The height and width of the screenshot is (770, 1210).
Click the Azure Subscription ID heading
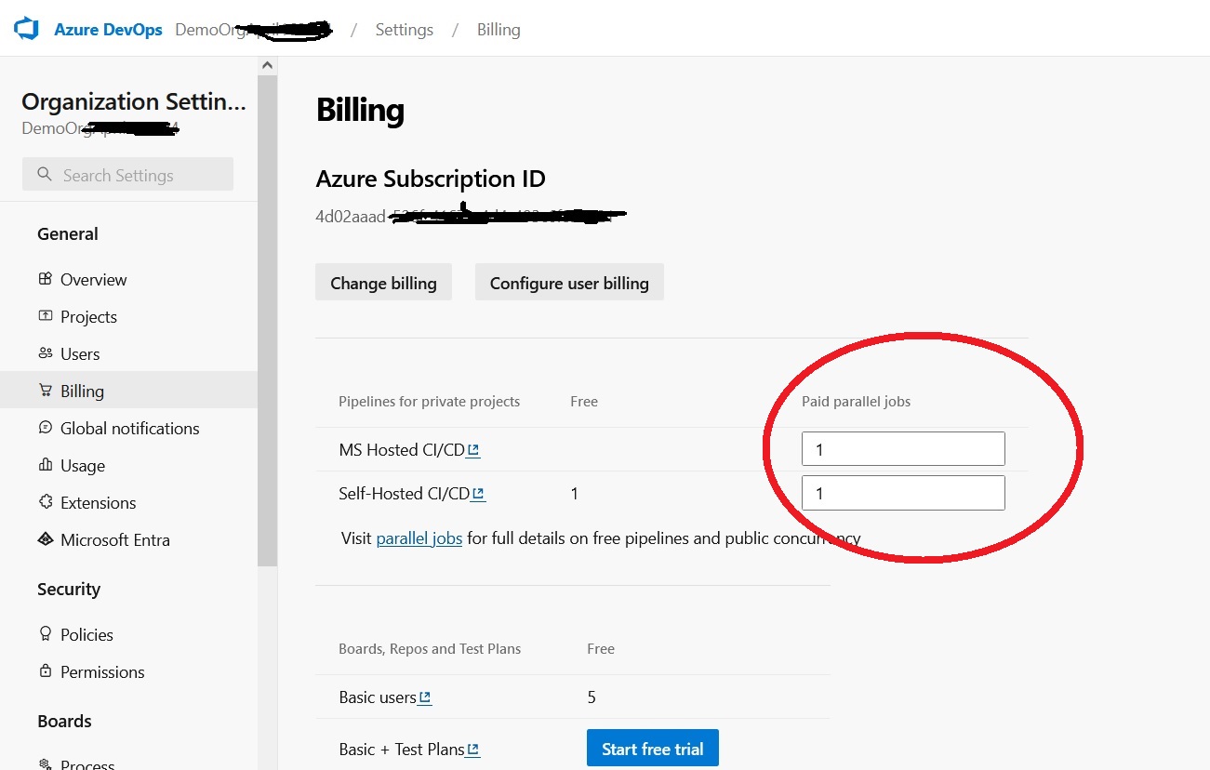pos(431,179)
